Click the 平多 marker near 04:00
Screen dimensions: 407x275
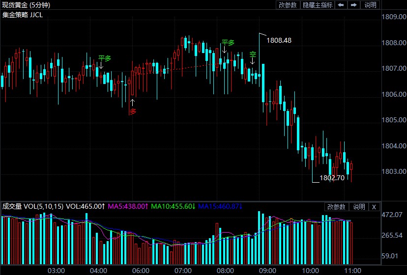[104, 58]
